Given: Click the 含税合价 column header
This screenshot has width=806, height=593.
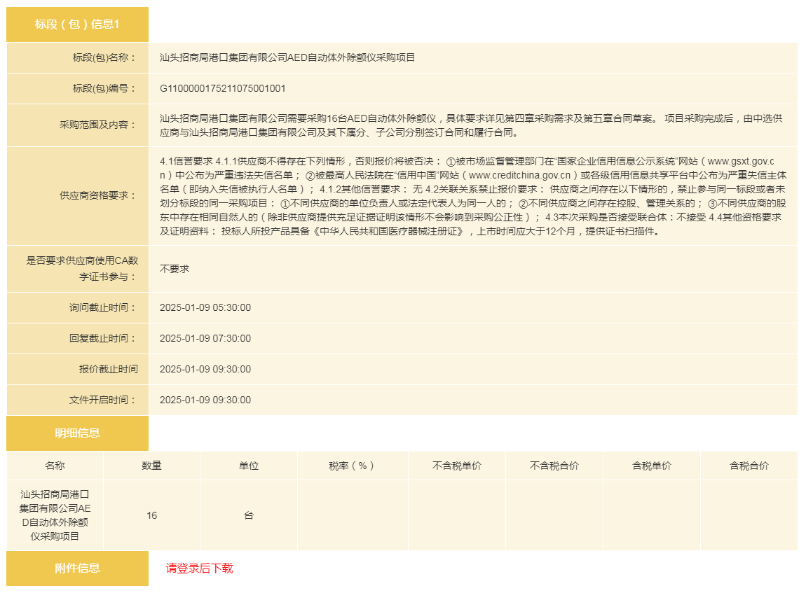Looking at the screenshot, I should pyautogui.click(x=749, y=466).
